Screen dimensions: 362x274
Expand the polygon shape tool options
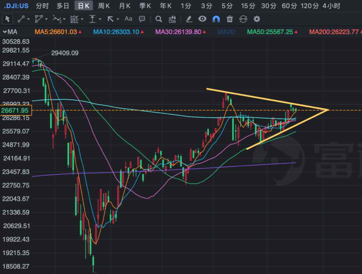point(46,19)
